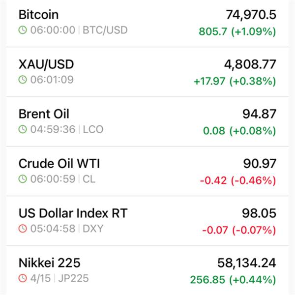Click the red clock icon under US Dollar Index
This screenshot has height=295, width=295.
click(23, 229)
